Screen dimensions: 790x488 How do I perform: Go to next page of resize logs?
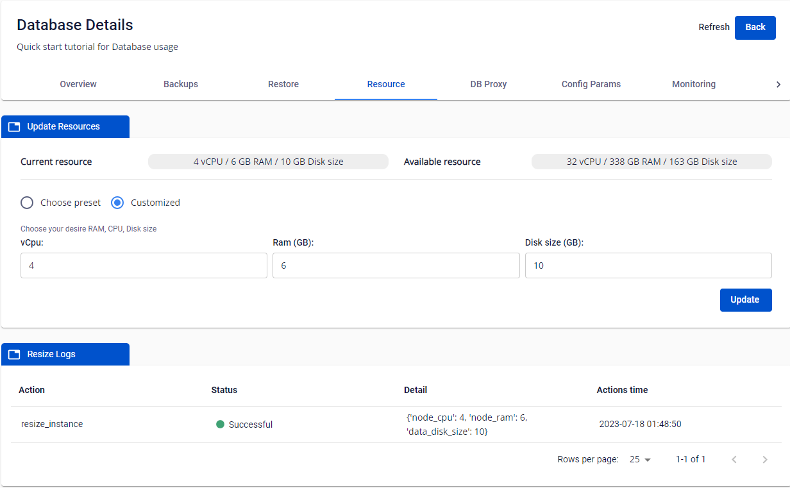point(764,459)
